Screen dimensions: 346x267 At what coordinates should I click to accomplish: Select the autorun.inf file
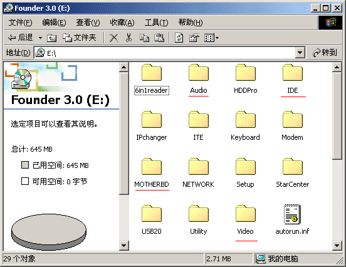coord(292,219)
